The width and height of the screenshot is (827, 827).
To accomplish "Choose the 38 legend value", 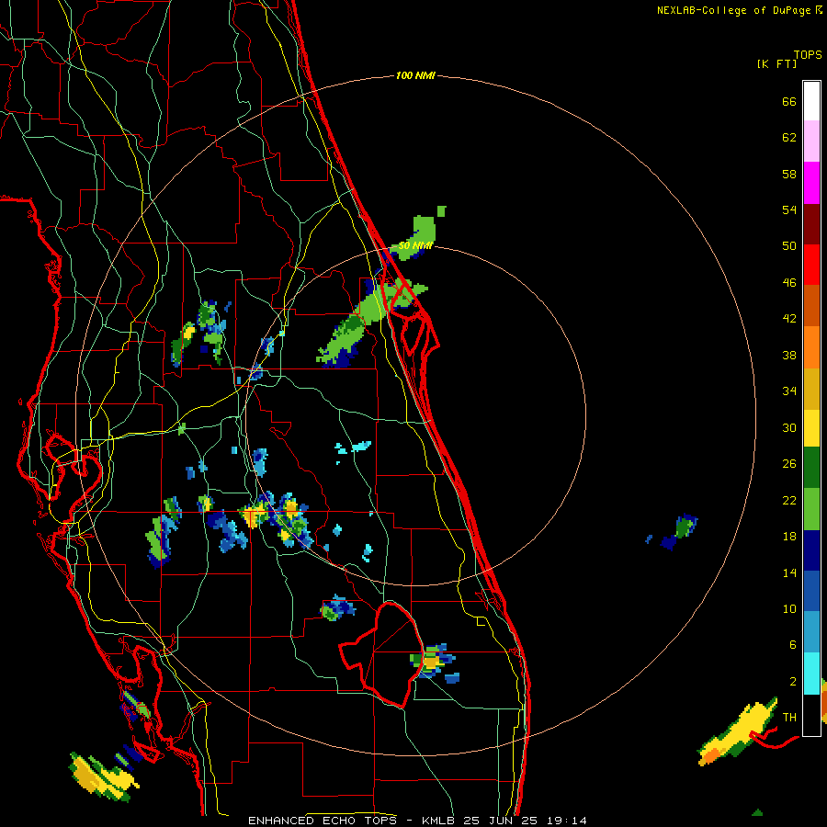I will tap(789, 355).
